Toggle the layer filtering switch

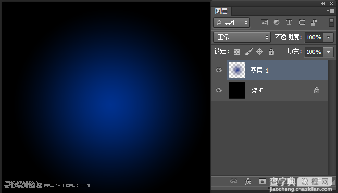pyautogui.click(x=331, y=23)
